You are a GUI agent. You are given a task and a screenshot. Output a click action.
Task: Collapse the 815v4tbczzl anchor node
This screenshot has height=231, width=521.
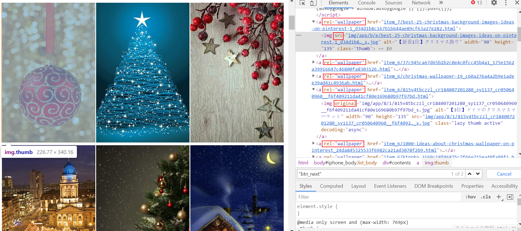[313, 89]
